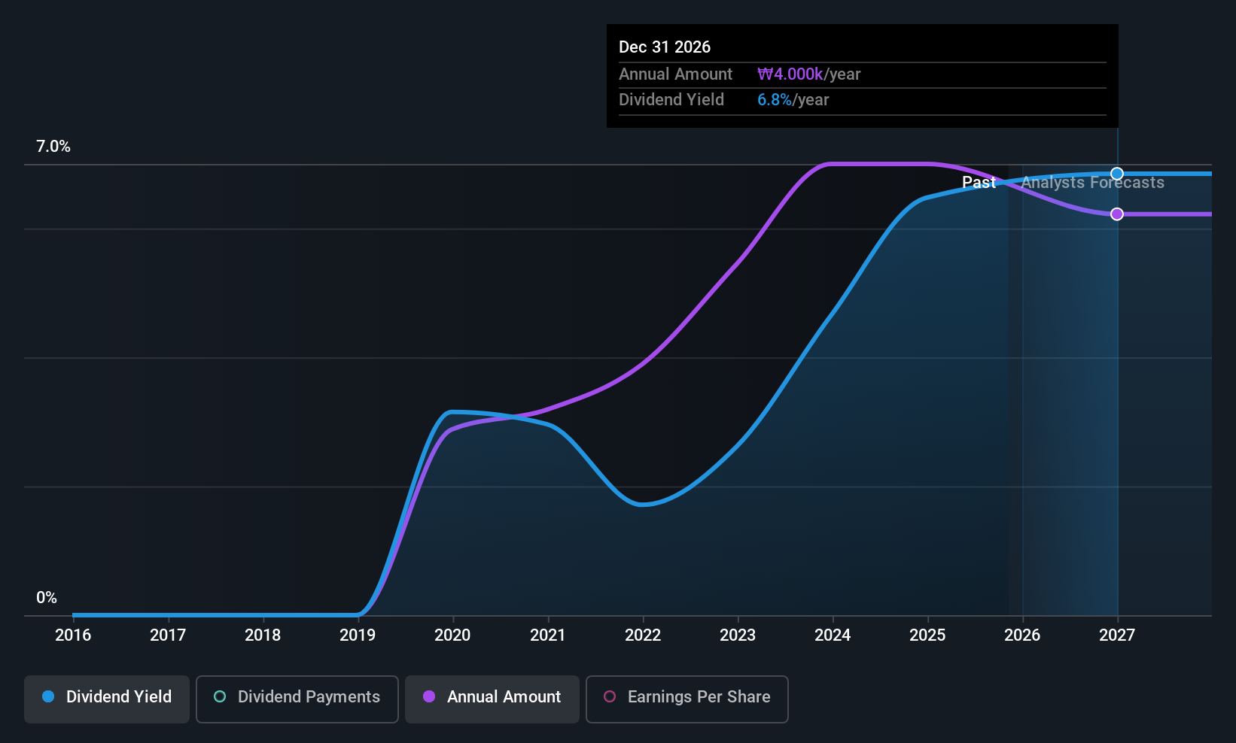Click the 2027 year axis label

[1117, 635]
